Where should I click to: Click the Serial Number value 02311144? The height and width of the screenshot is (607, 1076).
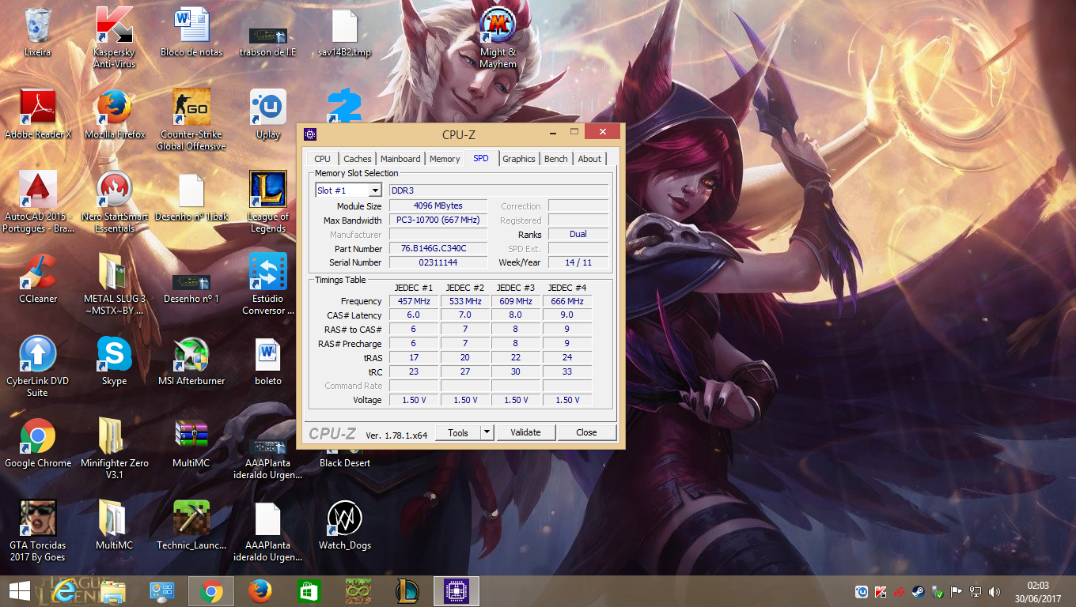tap(438, 262)
